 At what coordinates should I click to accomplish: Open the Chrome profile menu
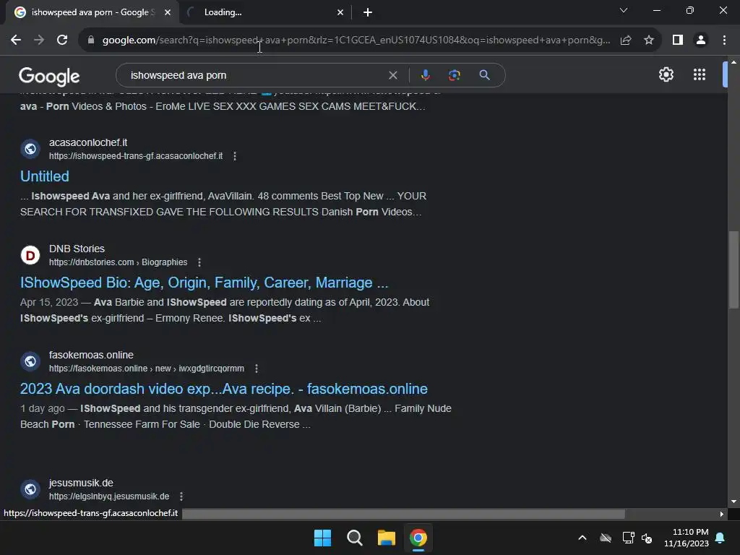701,40
